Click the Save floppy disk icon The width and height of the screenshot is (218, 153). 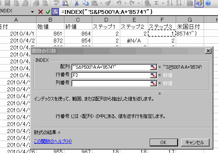coord(7,3)
